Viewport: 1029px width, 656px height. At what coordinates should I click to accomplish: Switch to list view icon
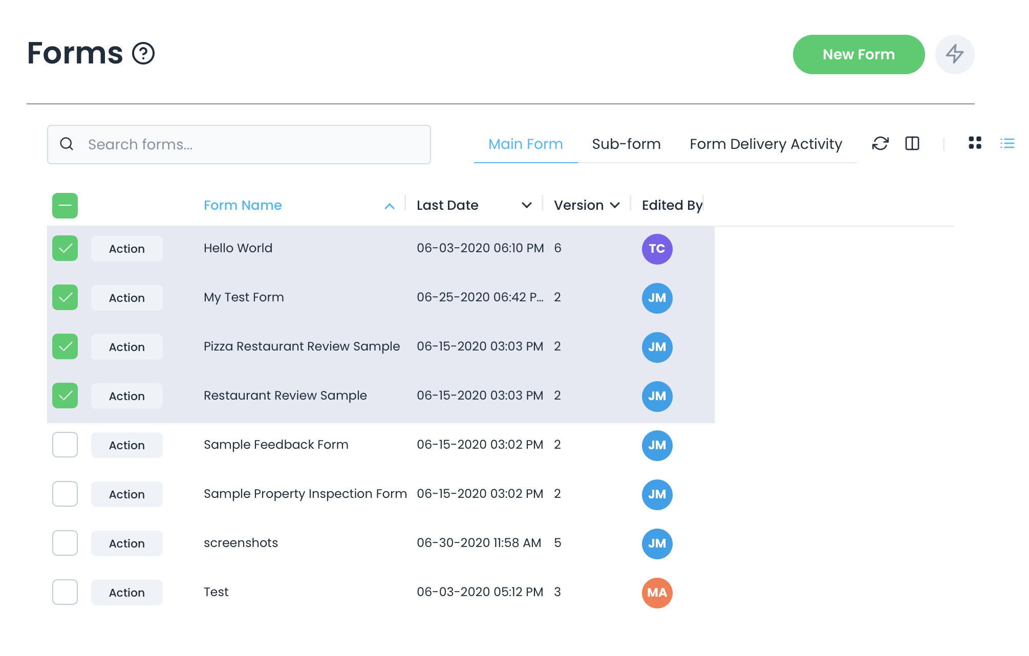pos(1007,144)
